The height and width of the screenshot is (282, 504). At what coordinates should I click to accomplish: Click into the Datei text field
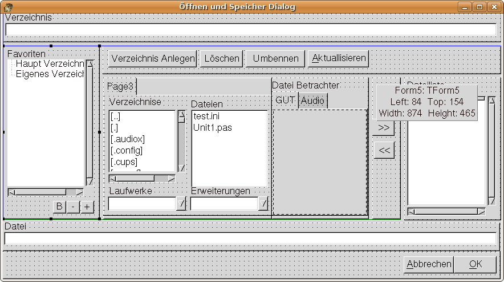[250, 238]
